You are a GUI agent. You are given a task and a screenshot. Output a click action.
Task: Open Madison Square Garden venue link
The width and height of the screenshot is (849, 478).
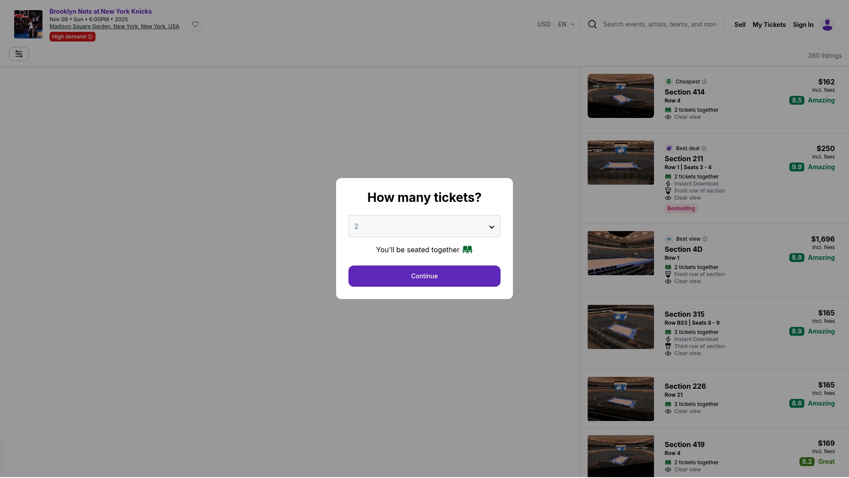coord(114,27)
